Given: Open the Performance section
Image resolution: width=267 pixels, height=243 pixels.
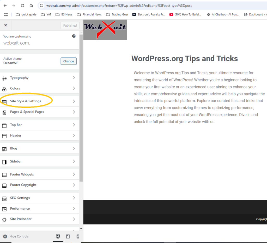Looking at the screenshot, I should tap(40, 208).
